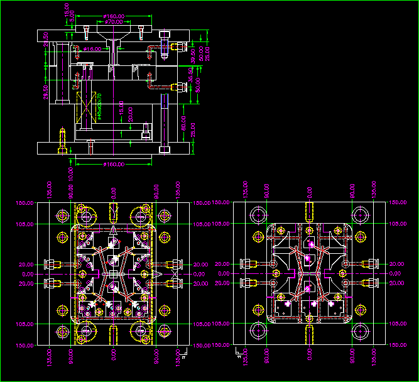Click the ø70.00 dimension text

click(114, 22)
